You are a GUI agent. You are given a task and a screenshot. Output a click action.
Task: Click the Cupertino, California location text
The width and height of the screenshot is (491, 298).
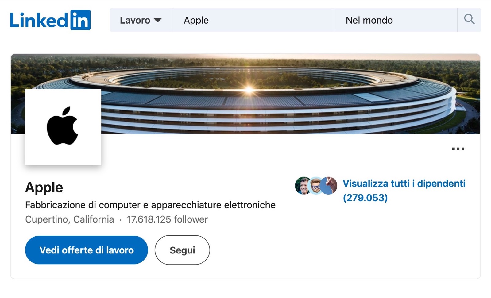tap(69, 219)
